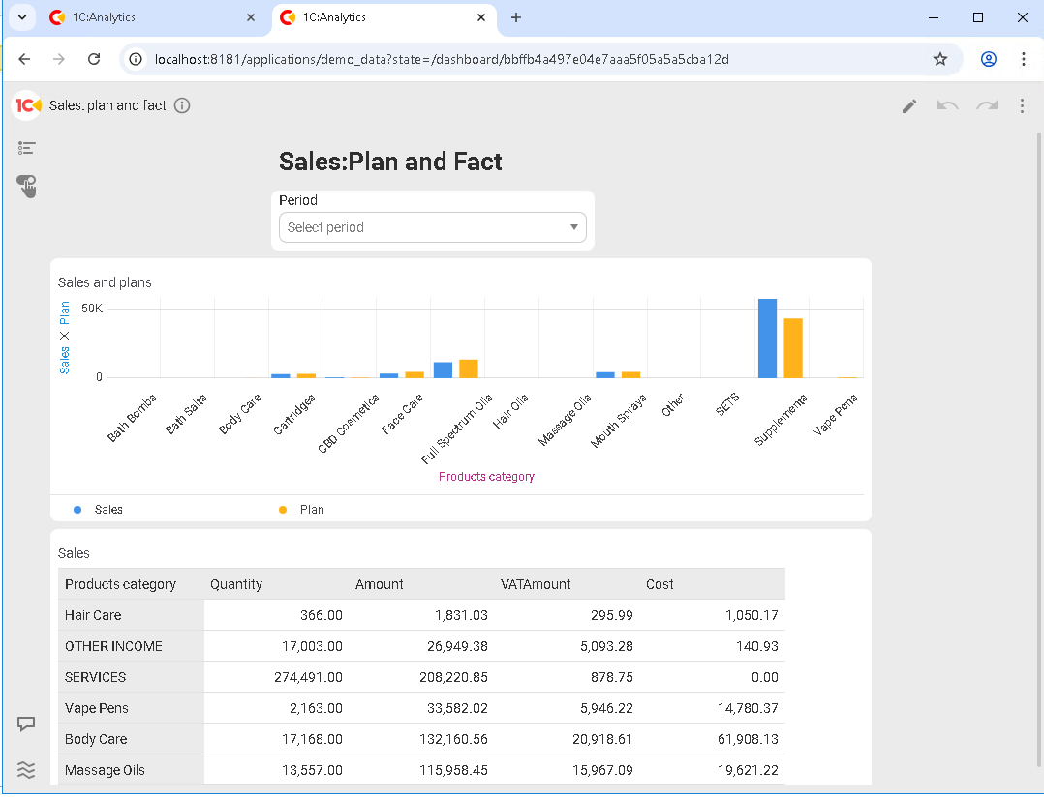Click the edit dashboard pencil icon
Screen dimensions: 1044x798
[908, 105]
